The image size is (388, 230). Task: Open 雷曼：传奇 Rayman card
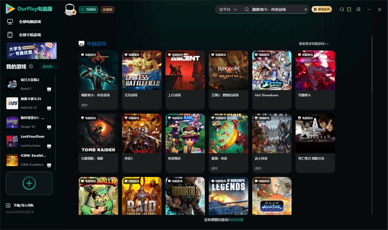pos(229,143)
